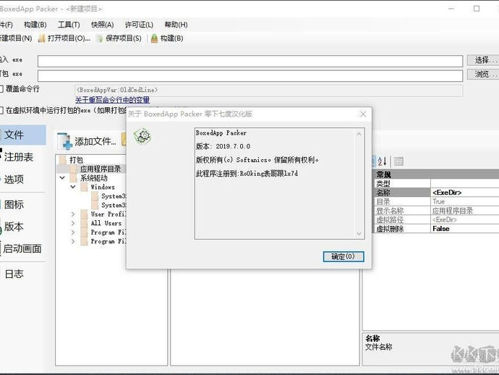Click the folder icon of All Users

click(x=85, y=224)
